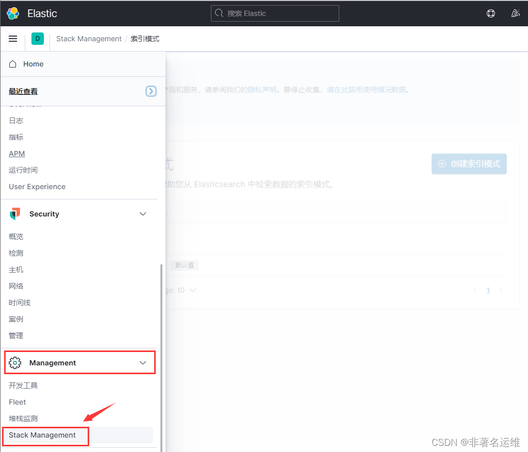
Task: Open the D space avatar
Action: [37, 39]
